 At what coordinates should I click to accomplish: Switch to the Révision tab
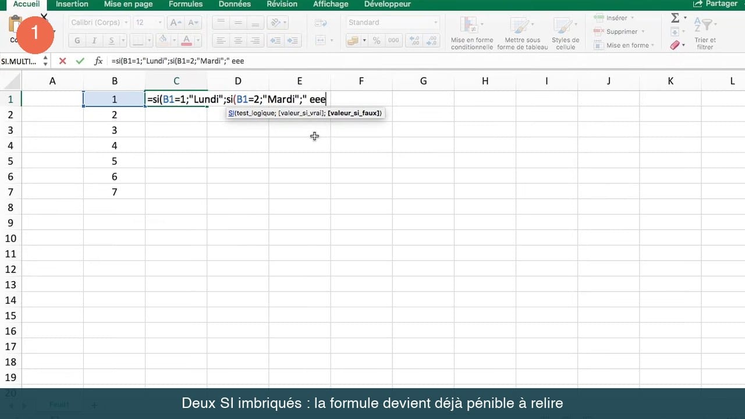(x=282, y=4)
